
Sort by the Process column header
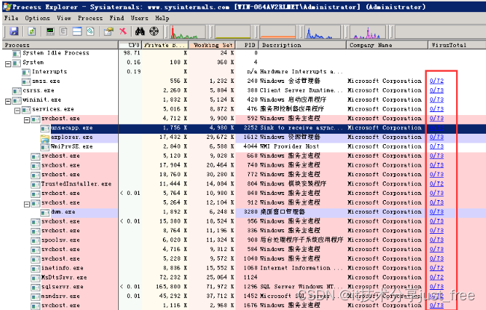(60, 46)
